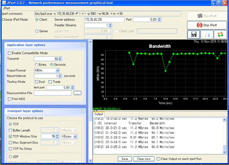Select the UDP protocol radio button
This screenshot has width=229, height=165.
coord(10,157)
